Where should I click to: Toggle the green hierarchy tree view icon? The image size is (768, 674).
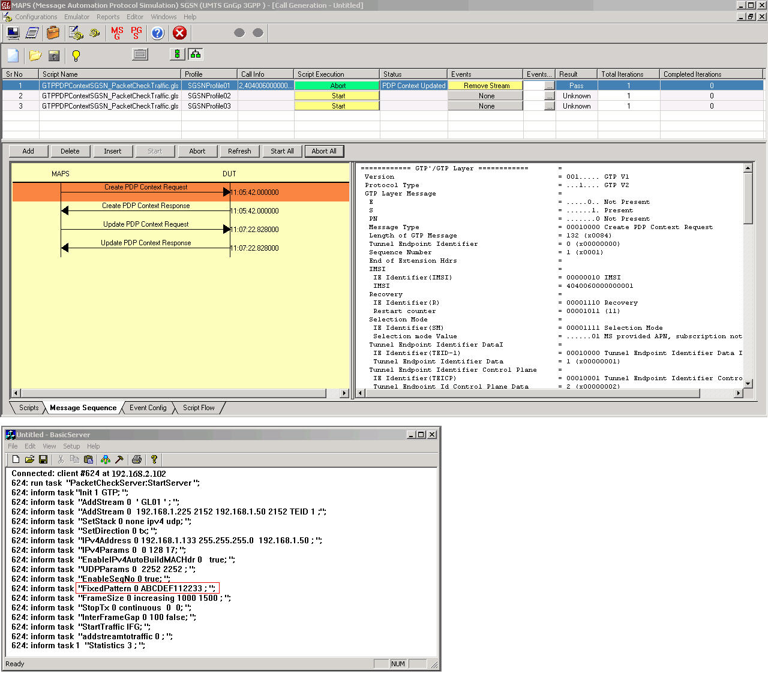point(196,55)
